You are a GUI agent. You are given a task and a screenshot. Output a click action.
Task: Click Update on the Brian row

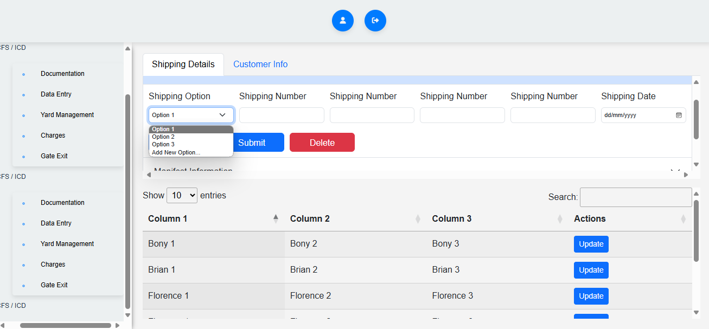click(x=591, y=270)
